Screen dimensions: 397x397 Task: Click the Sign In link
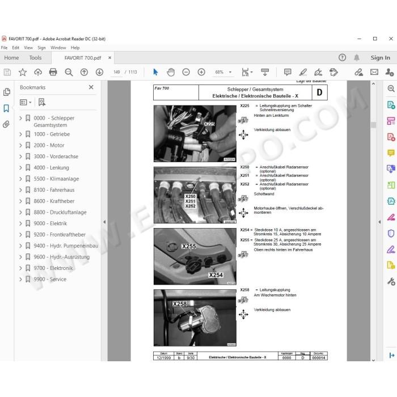pos(380,58)
